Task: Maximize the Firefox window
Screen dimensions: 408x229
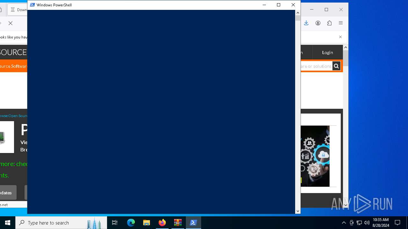Action: click(326, 10)
